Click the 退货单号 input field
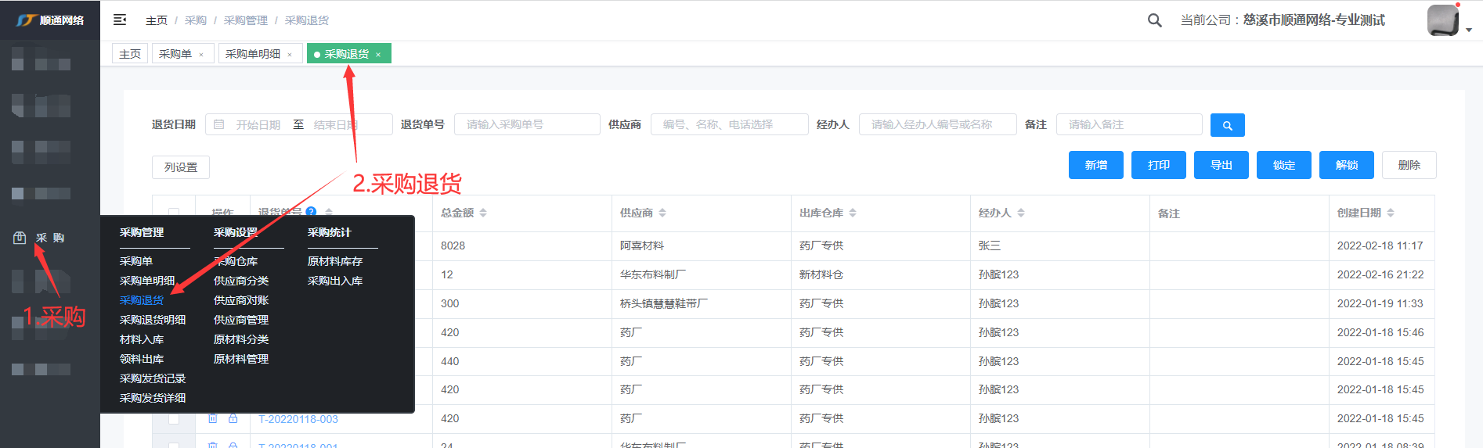Image resolution: width=1483 pixels, height=448 pixels. [526, 124]
